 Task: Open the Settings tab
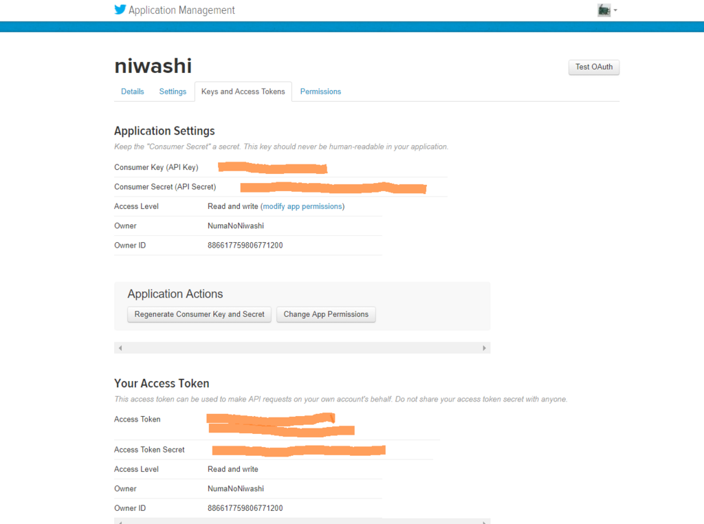(x=173, y=91)
